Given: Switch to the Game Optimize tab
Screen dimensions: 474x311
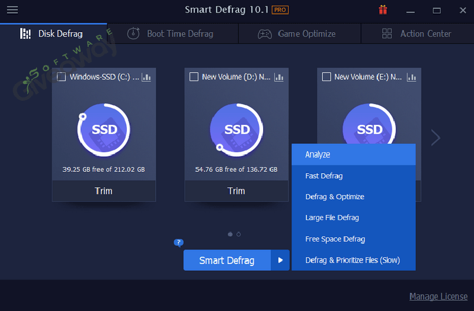Looking at the screenshot, I should point(300,34).
